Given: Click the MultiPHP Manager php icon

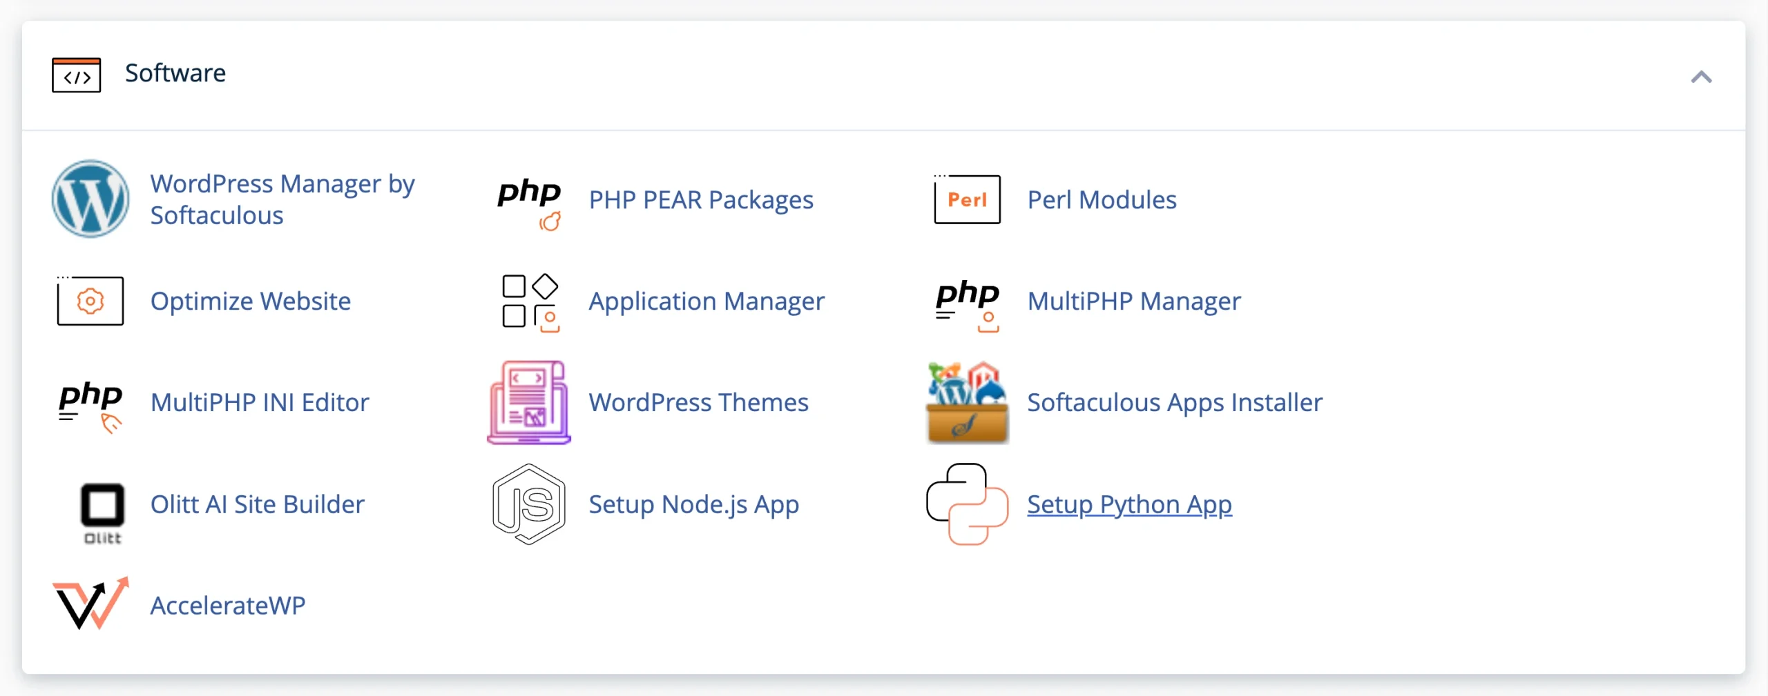Looking at the screenshot, I should pyautogui.click(x=968, y=304).
